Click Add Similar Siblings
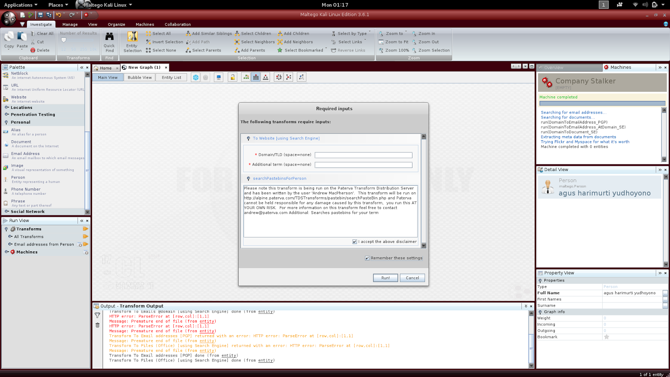The height and width of the screenshot is (377, 670). (209, 34)
